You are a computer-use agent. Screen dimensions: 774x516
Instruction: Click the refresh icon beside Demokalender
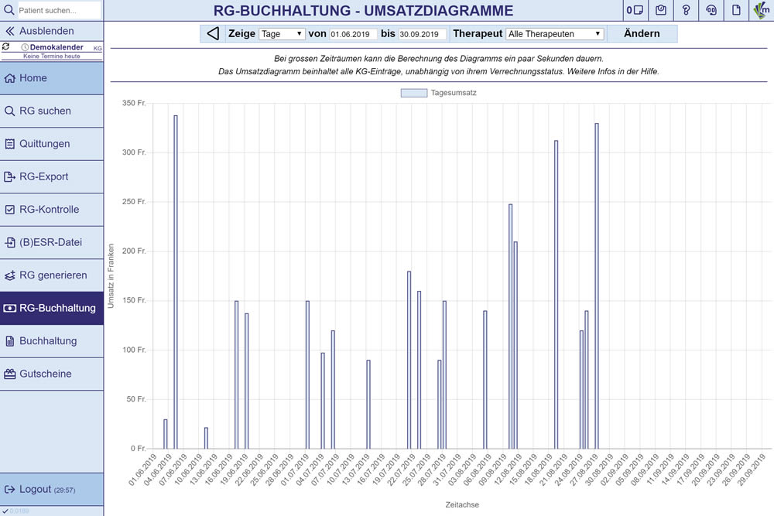[x=6, y=47]
